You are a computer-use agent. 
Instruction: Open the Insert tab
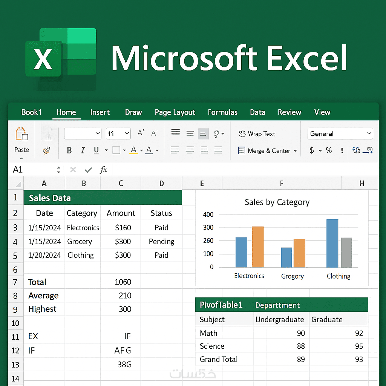click(100, 112)
